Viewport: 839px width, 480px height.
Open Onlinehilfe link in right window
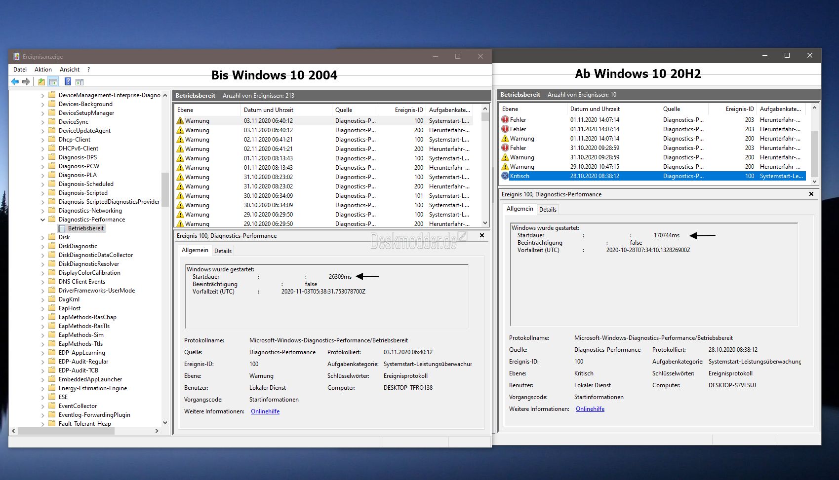[590, 409]
